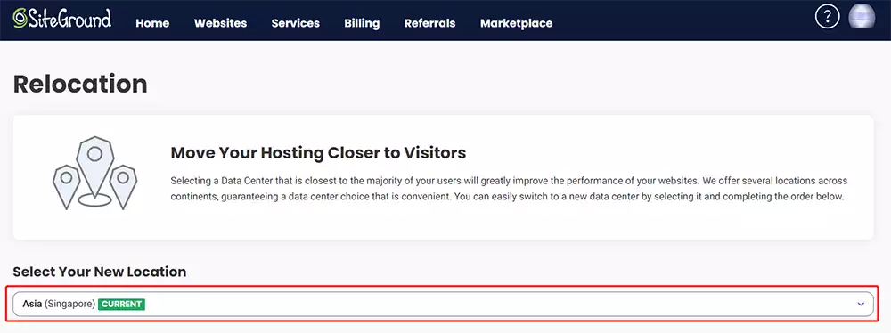The image size is (891, 333).
Task: Expand the location dropdown chevron arrow
Action: tap(861, 304)
